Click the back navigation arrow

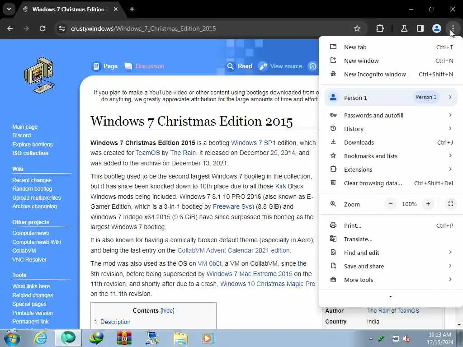[10, 28]
